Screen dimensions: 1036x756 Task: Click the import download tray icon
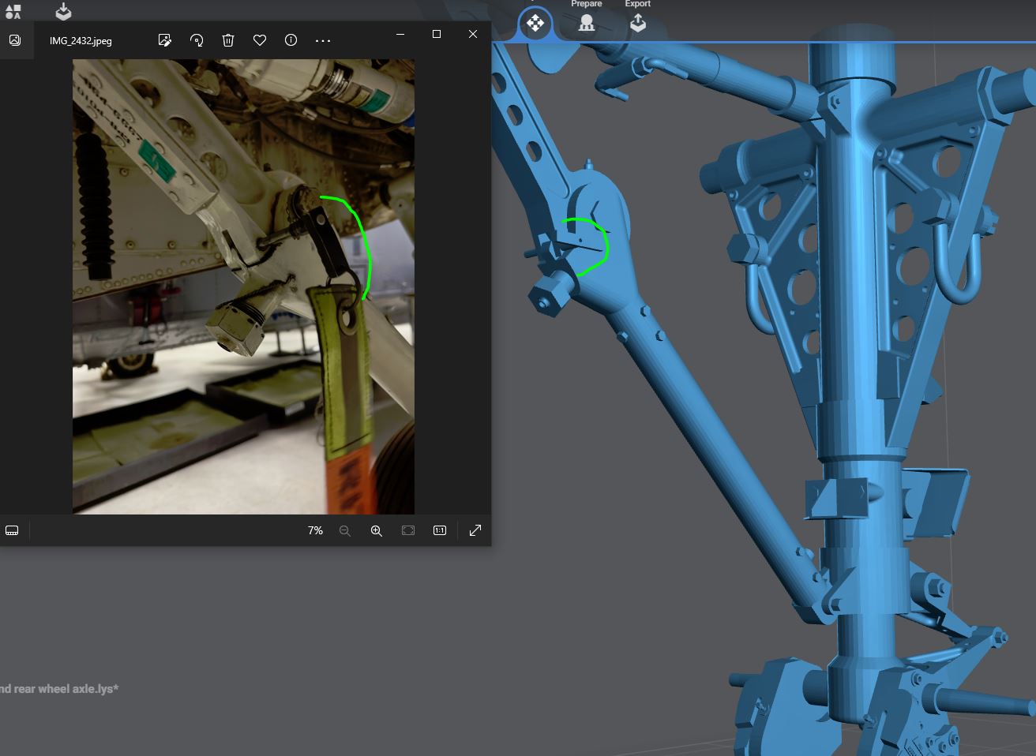tap(63, 11)
